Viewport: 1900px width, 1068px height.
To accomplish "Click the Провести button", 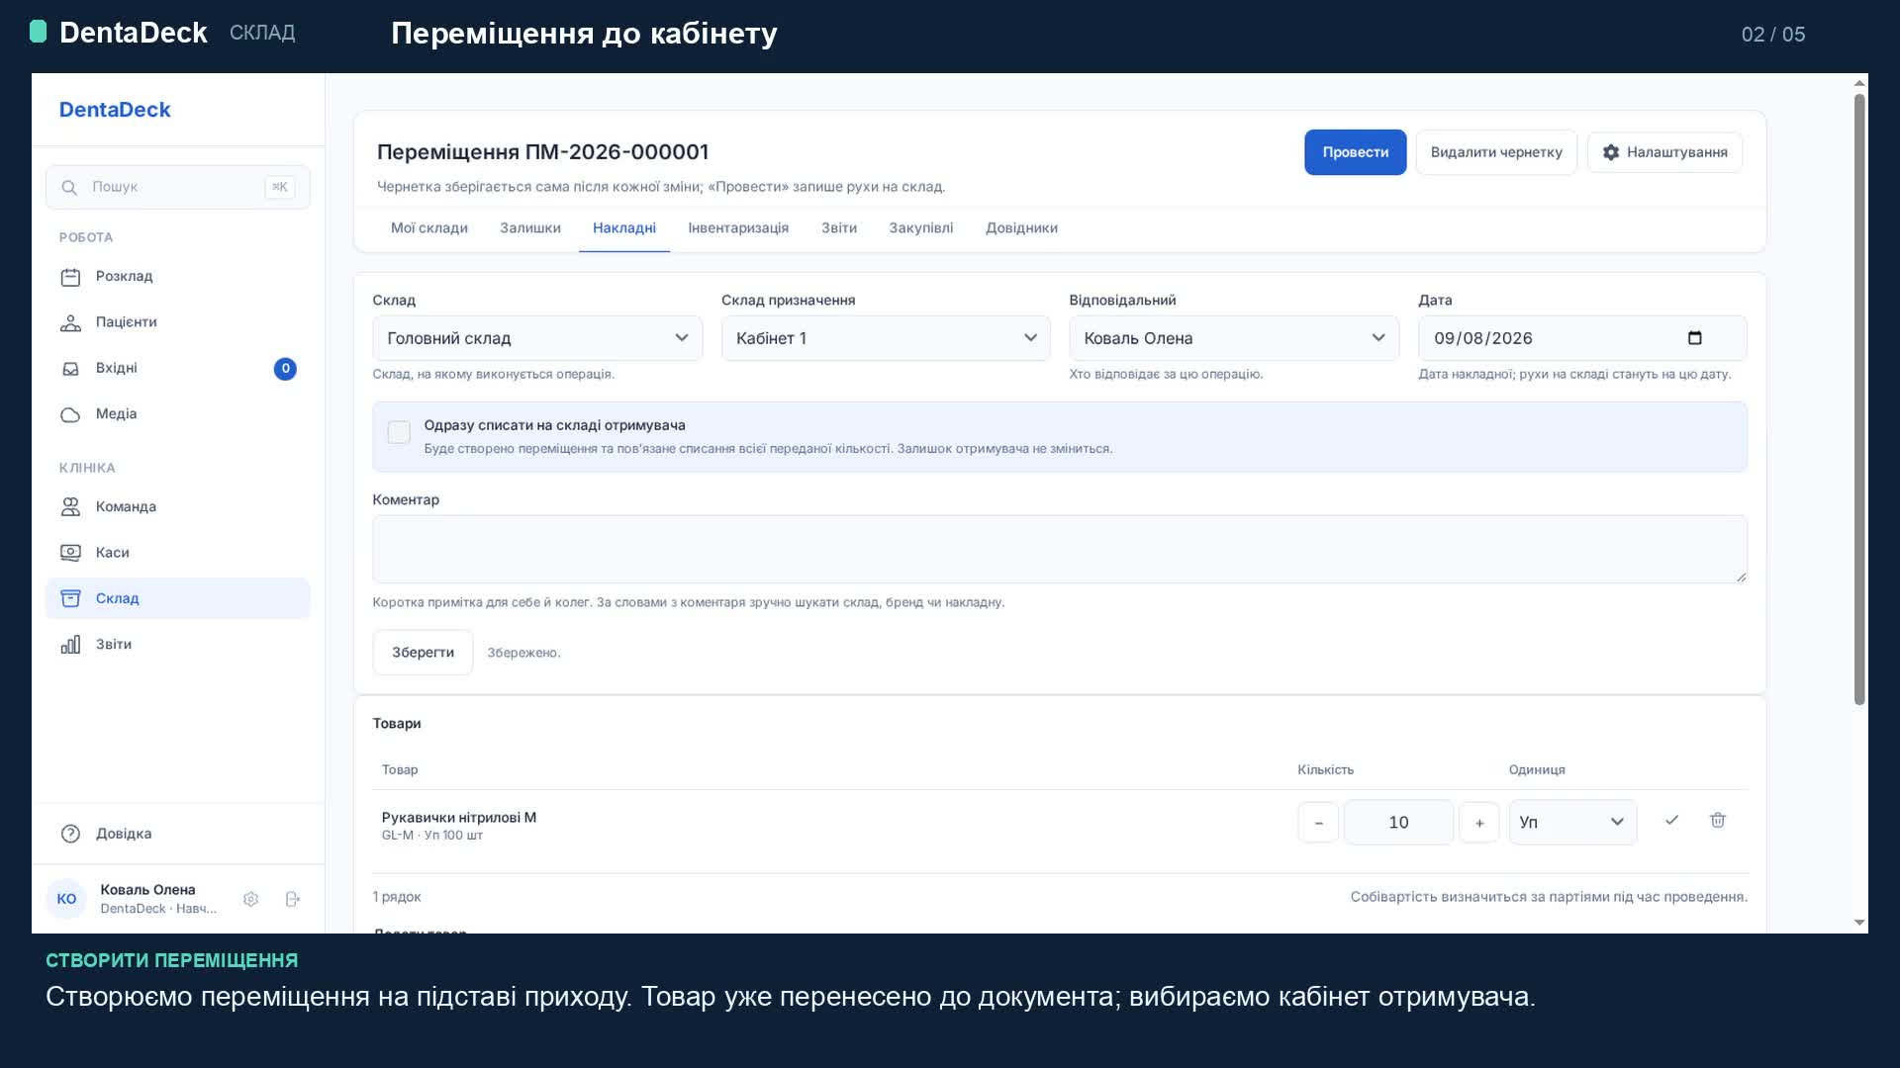I will [x=1355, y=152].
